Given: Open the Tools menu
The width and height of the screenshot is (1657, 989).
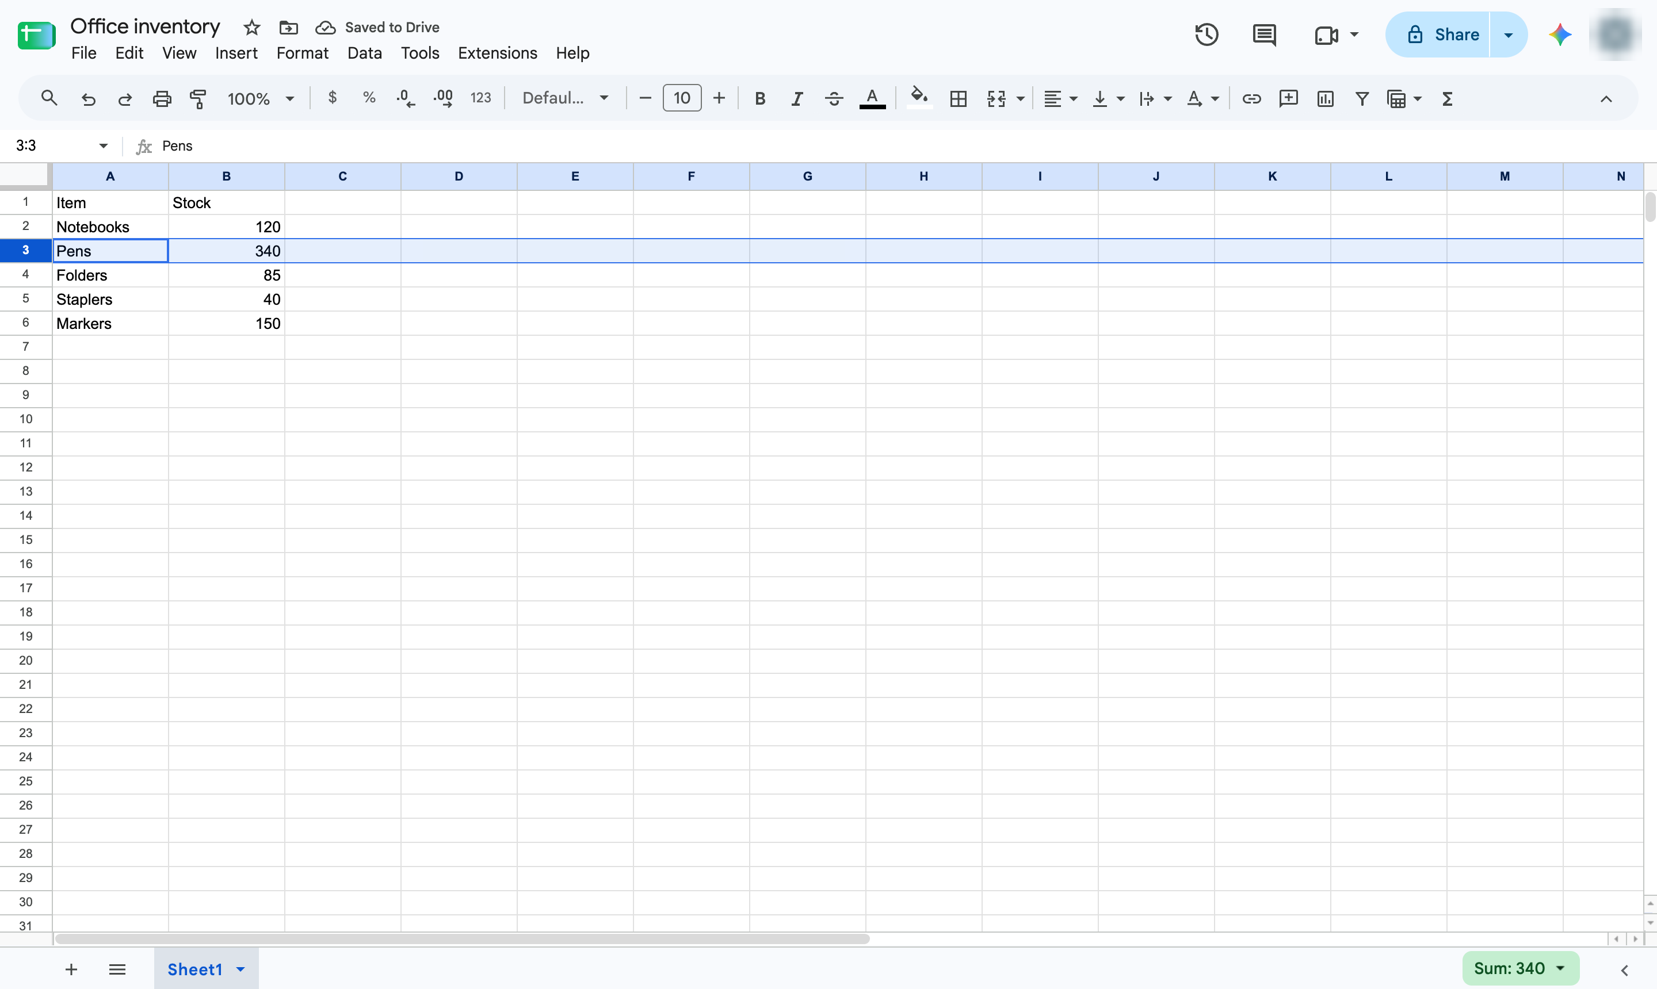Looking at the screenshot, I should coord(419,53).
